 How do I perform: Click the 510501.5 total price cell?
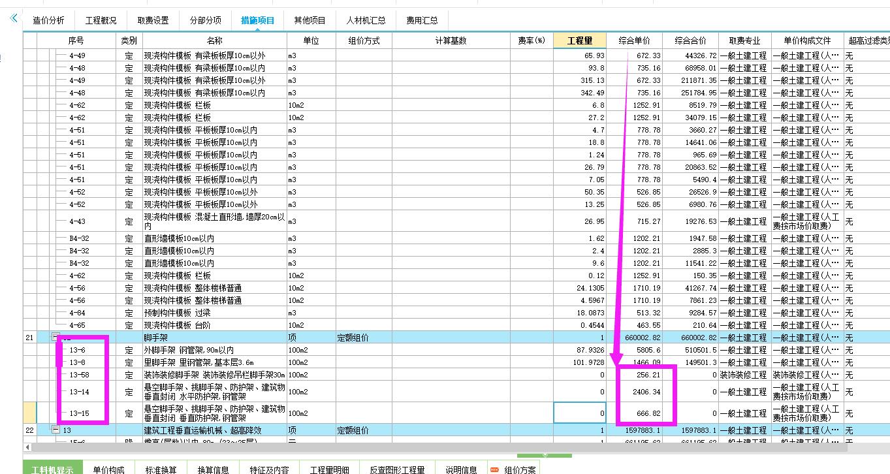(x=691, y=350)
